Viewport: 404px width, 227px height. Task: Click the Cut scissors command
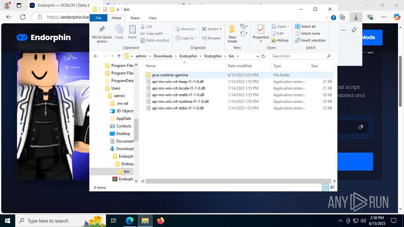pyautogui.click(x=146, y=26)
